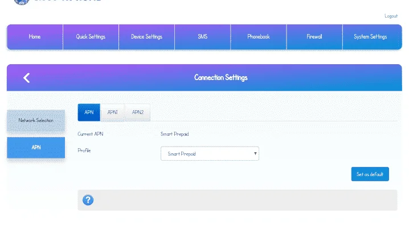Click the Current APN label

click(90, 134)
